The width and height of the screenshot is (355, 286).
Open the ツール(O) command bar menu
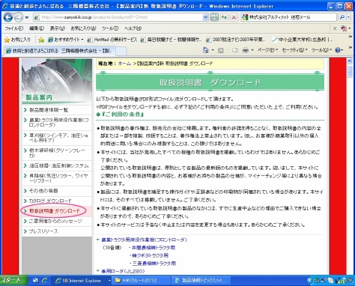pos(321,50)
